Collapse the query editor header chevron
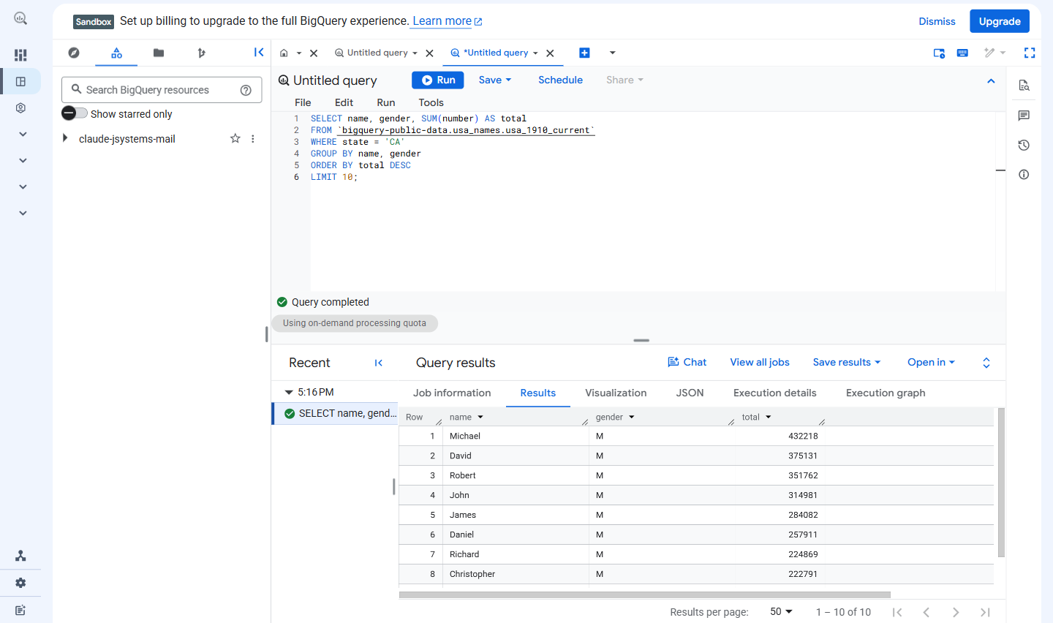 point(991,81)
